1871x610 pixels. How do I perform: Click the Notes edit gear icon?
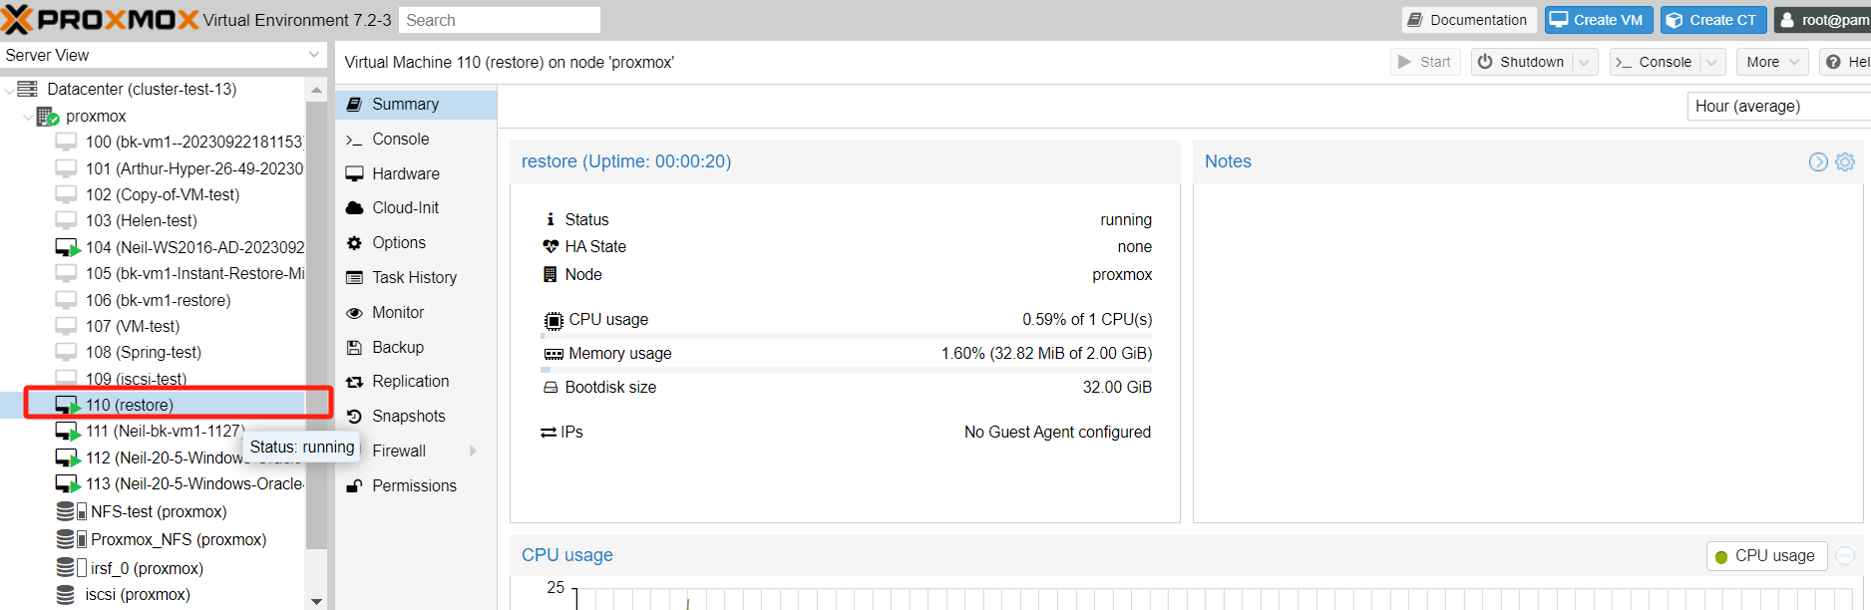1845,161
